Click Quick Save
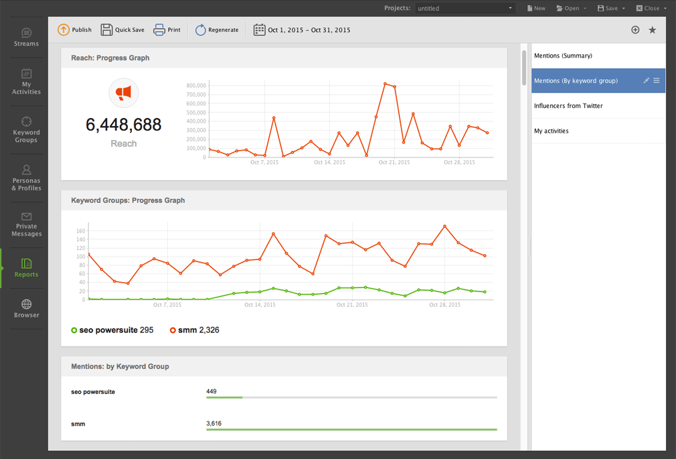 click(x=122, y=29)
